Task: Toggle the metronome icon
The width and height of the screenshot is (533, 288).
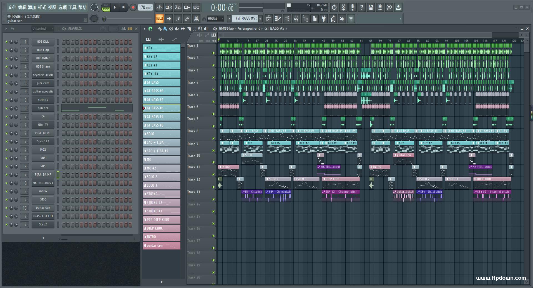Action: coord(159,7)
